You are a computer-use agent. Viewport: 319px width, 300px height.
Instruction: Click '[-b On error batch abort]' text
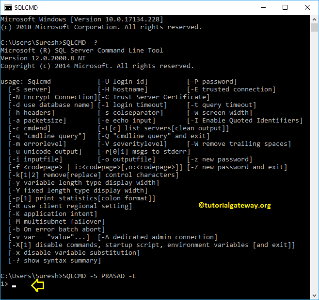[x=57, y=229]
